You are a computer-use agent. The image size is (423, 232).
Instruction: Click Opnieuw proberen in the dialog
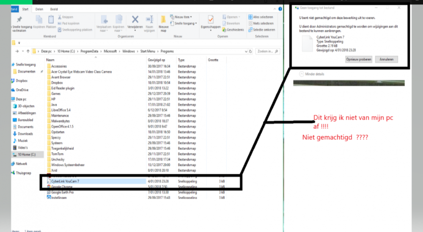[x=359, y=59]
